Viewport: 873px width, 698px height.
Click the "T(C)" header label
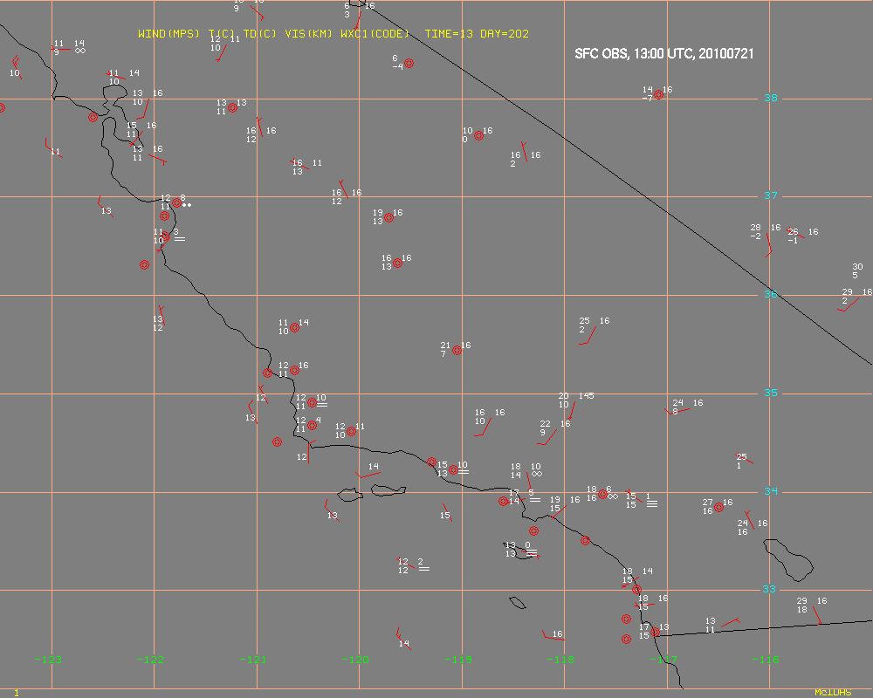pos(222,34)
